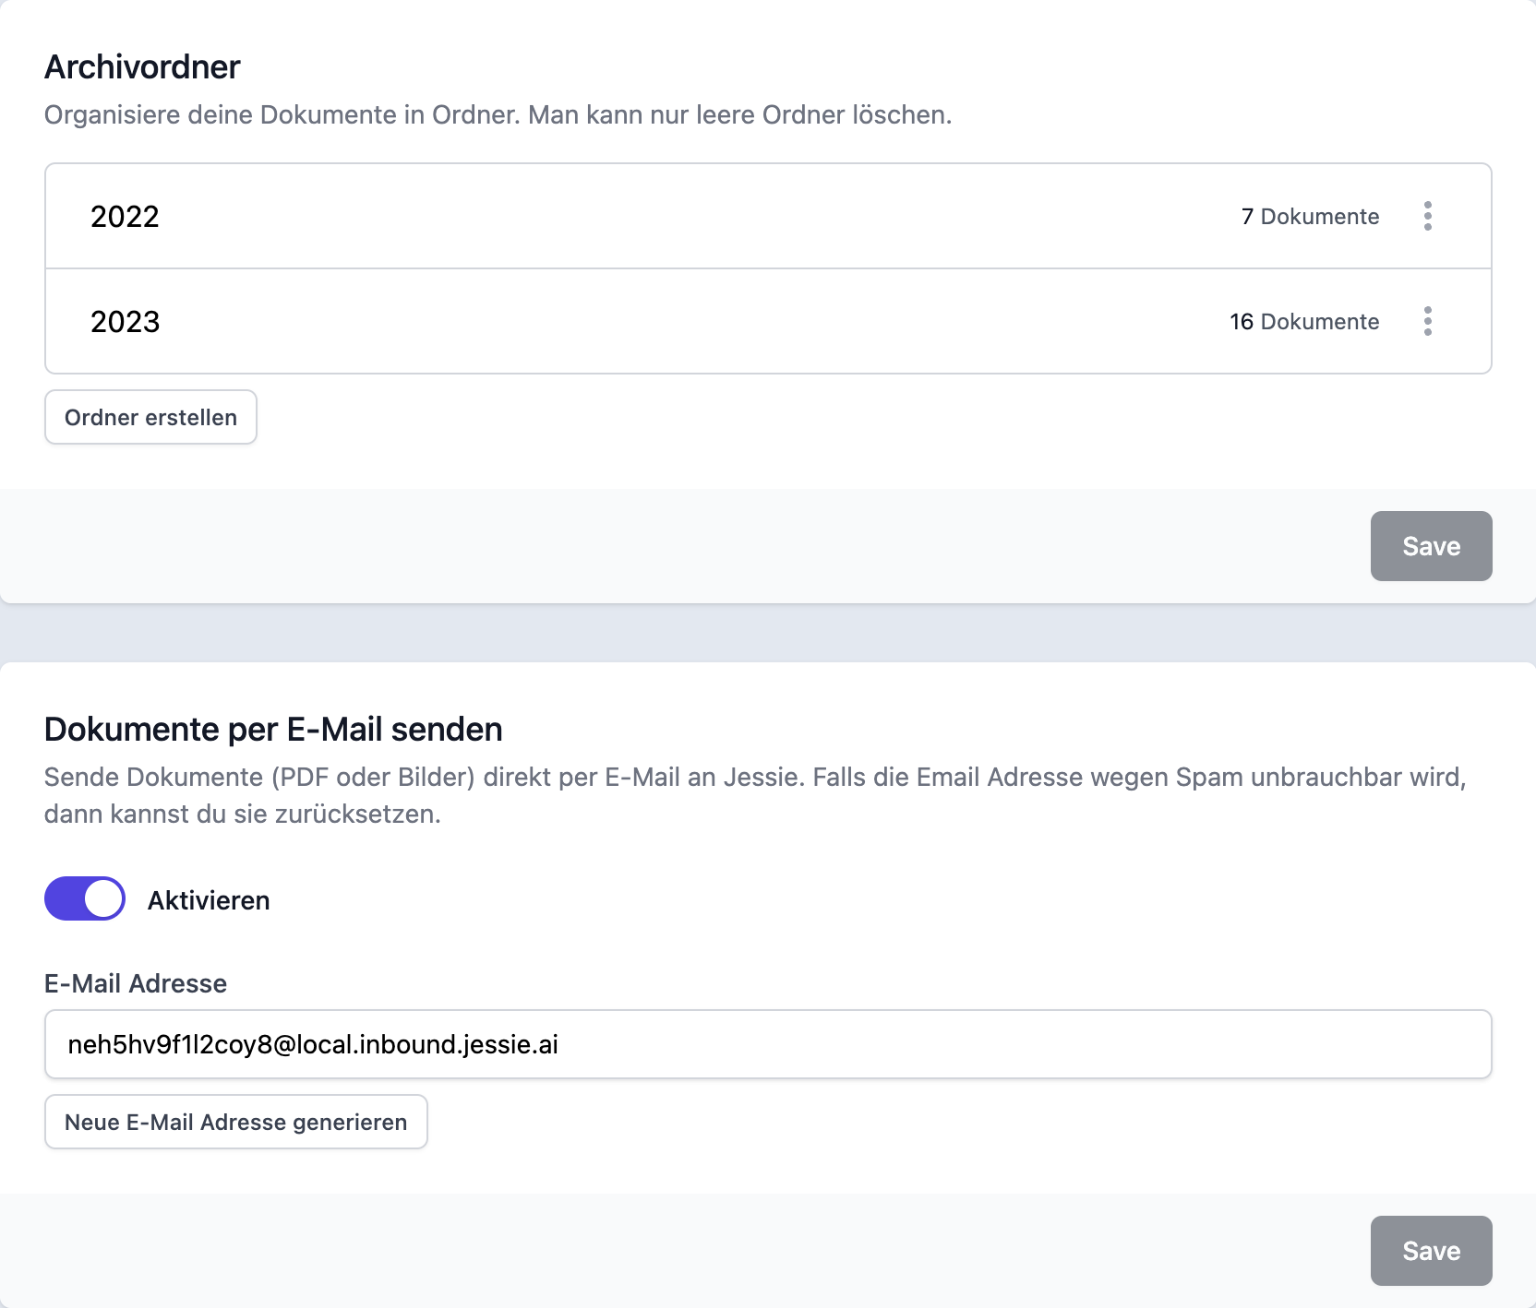Toggle the Aktivieren switch off
This screenshot has height=1308, width=1536.
point(85,898)
